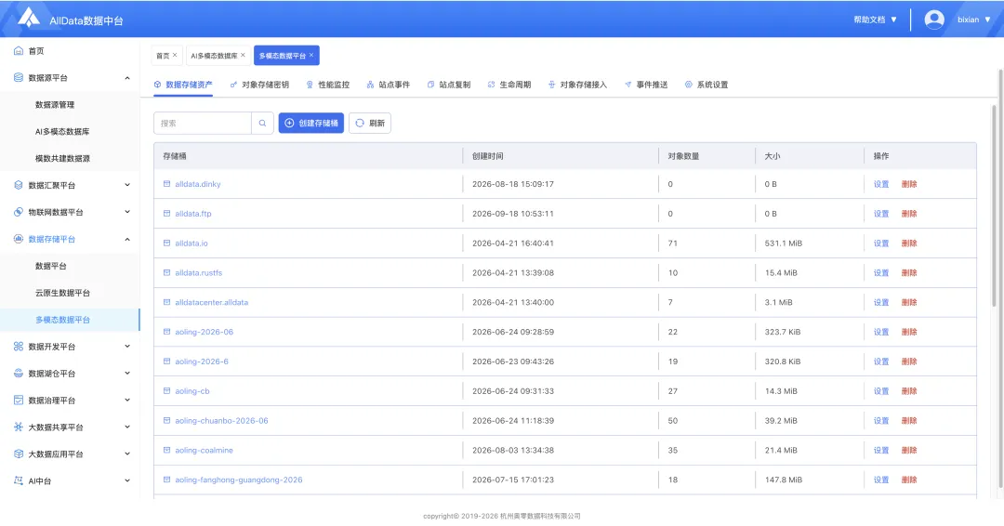
Task: Click 设置 for aoling-chuanbo-2026-06
Action: tap(881, 420)
